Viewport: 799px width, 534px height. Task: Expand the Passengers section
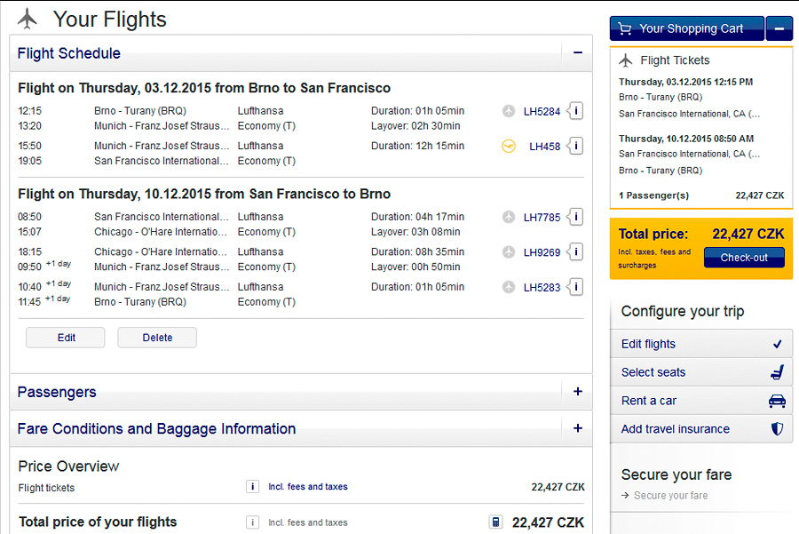point(578,392)
